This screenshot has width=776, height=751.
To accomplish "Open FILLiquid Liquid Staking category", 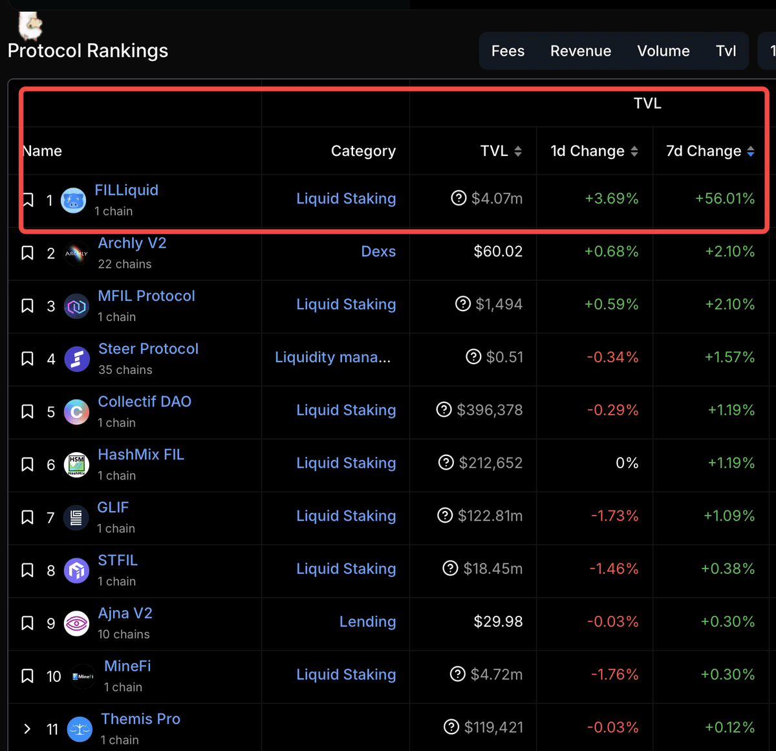I will tap(346, 199).
